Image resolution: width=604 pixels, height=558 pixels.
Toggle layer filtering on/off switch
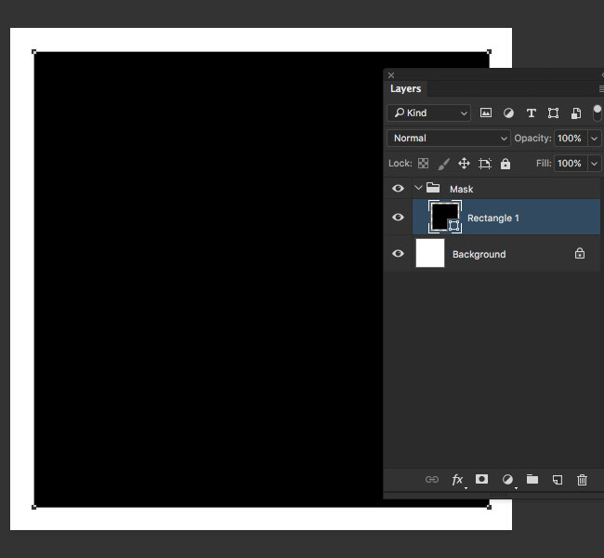597,113
